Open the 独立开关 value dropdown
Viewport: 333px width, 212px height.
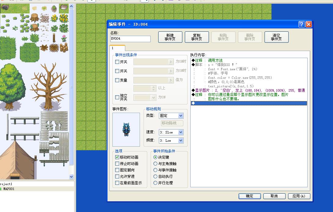[145, 97]
